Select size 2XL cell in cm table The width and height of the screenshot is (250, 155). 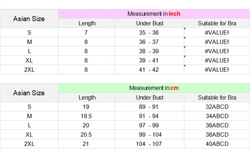pyautogui.click(x=29, y=144)
